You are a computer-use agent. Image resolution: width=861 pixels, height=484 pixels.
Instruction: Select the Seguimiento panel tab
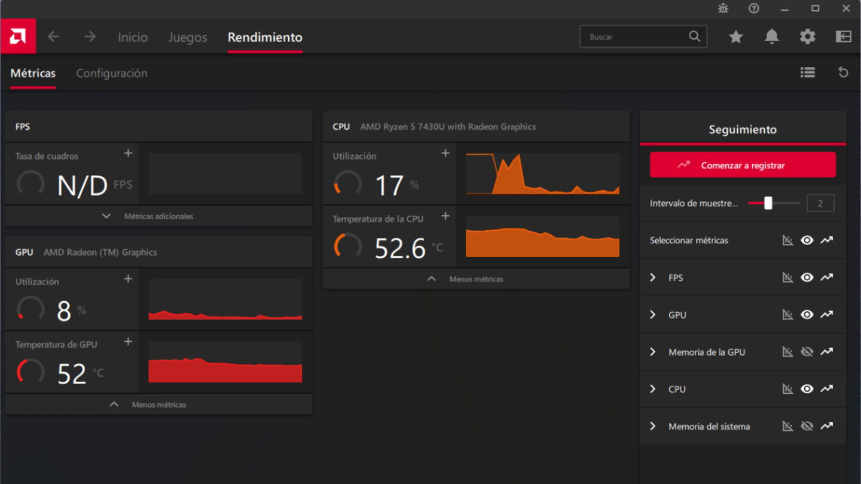743,129
